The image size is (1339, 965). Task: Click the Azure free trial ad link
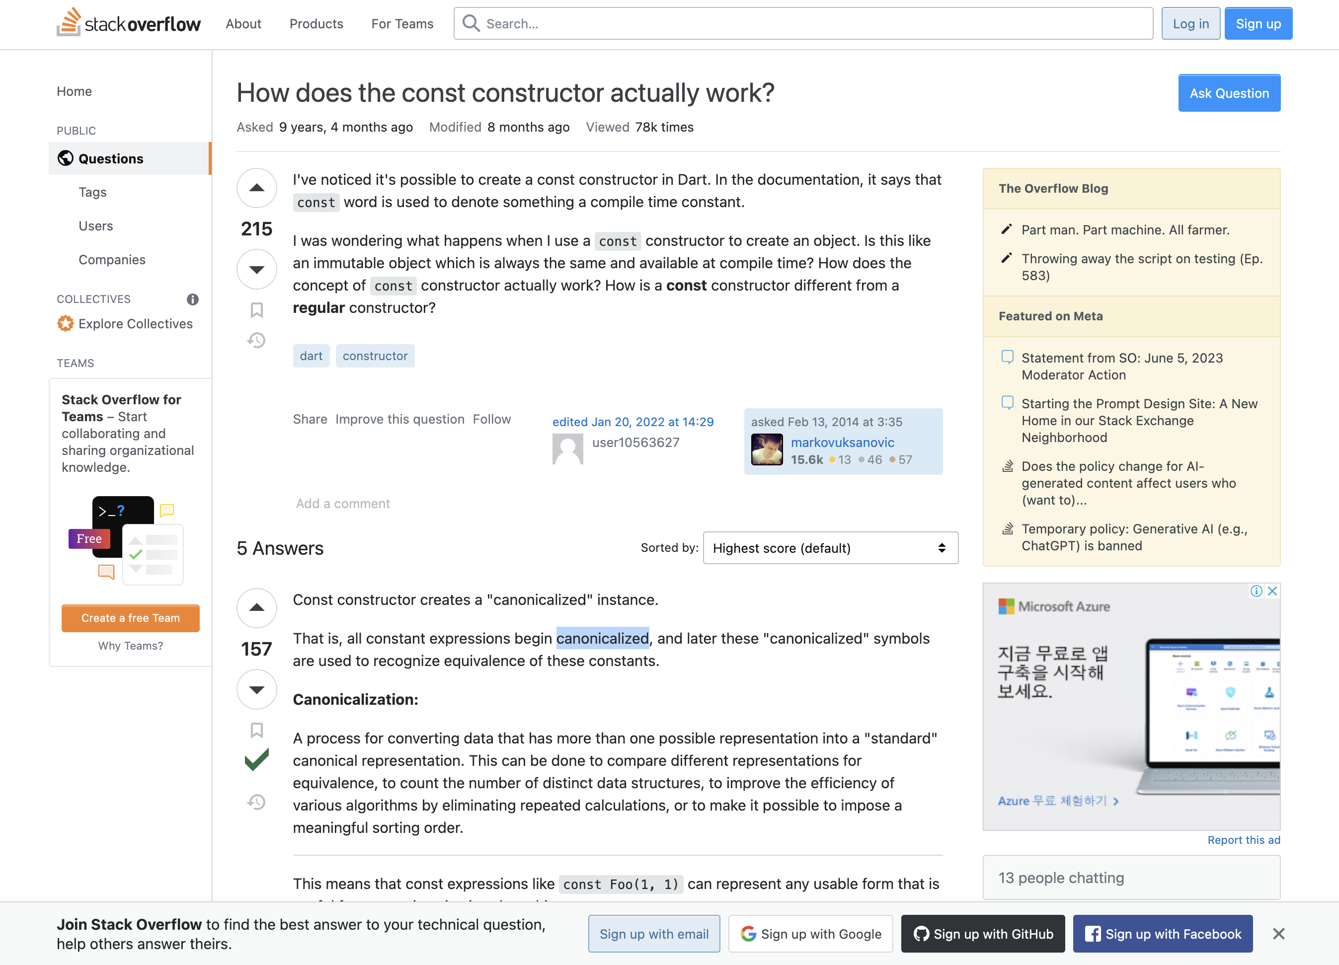tap(1058, 801)
